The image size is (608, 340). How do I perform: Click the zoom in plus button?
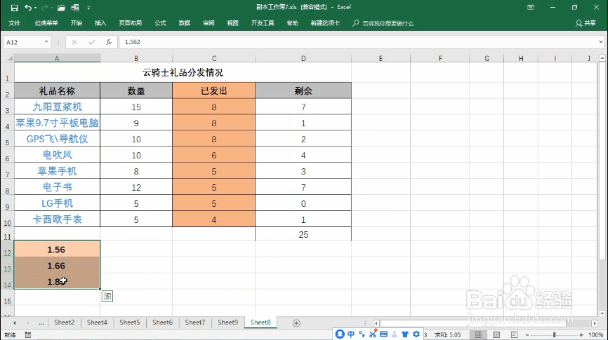pyautogui.click(x=581, y=334)
